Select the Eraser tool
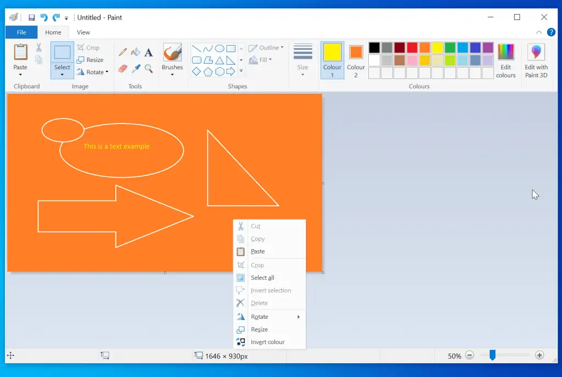Screen dimensions: 562x377 122,69
